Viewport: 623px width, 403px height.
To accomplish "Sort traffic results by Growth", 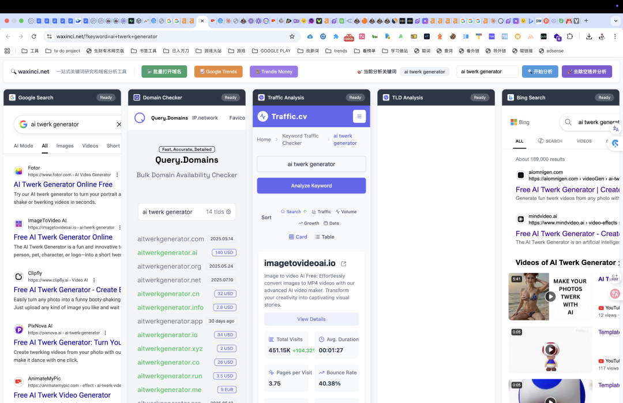I will [x=309, y=223].
